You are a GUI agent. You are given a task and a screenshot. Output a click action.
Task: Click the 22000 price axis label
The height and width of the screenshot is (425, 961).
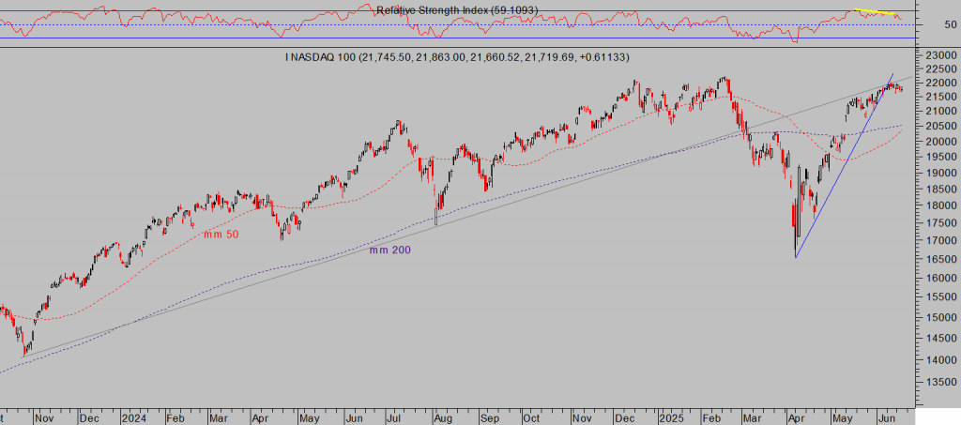pyautogui.click(x=940, y=83)
